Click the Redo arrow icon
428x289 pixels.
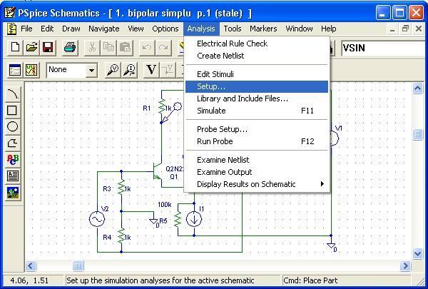(163, 48)
